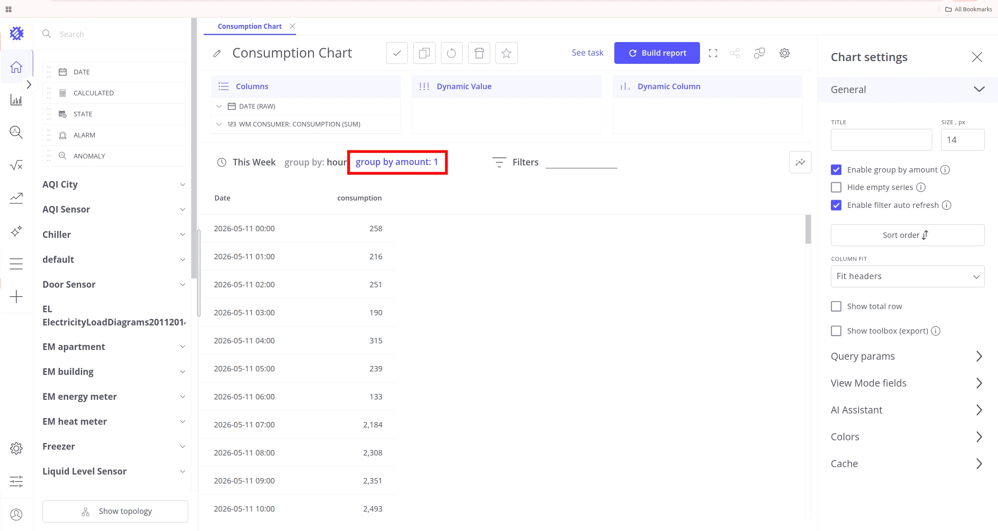Viewport: 998px width, 531px height.
Task: Expand the AQI City group
Action: (182, 185)
